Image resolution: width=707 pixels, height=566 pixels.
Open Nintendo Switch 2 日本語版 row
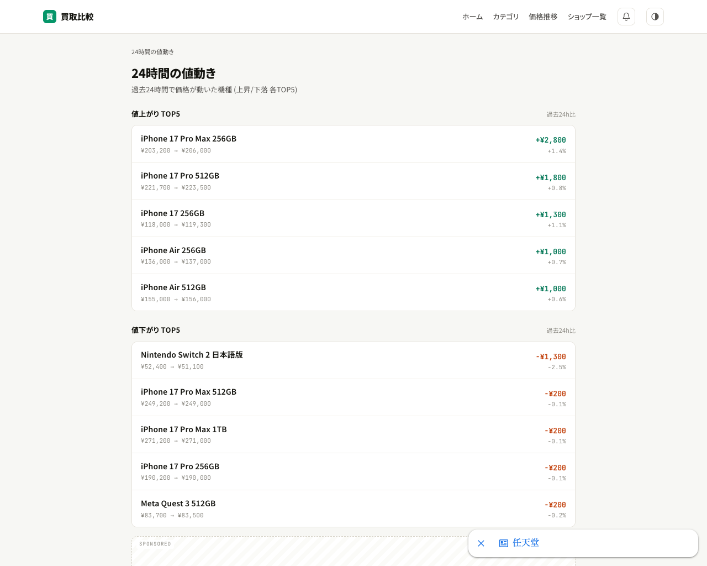[353, 360]
